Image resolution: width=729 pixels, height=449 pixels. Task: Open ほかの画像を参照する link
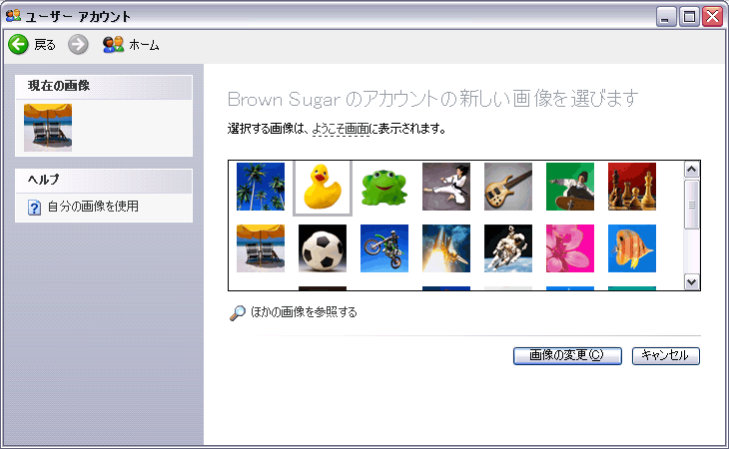(304, 312)
